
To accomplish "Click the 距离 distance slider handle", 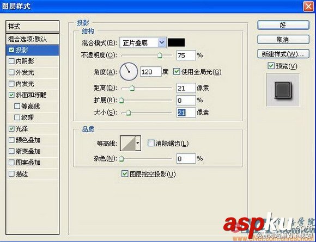I will [132, 88].
